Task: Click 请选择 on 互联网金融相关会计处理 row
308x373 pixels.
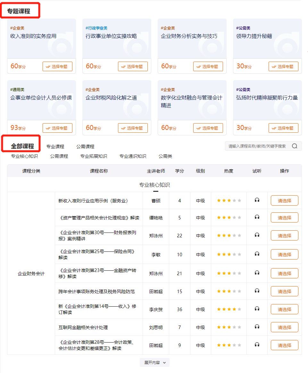Action: (284, 327)
